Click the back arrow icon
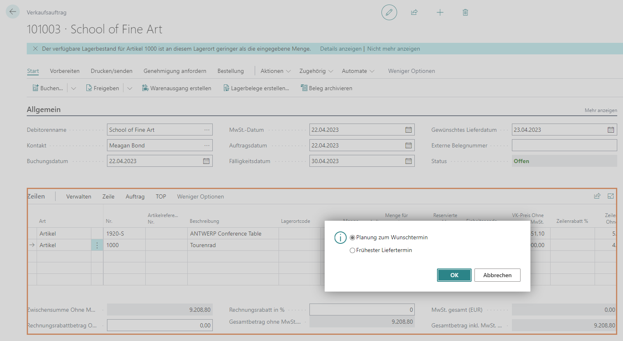The width and height of the screenshot is (623, 341). 13,12
